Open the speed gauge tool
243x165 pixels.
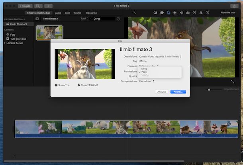[x=194, y=13]
